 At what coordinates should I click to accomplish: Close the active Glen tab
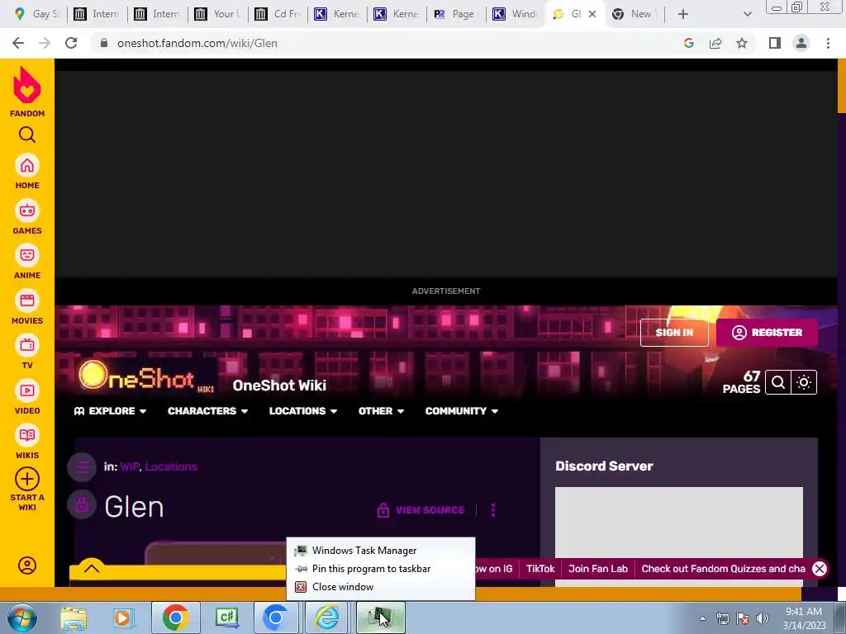click(592, 14)
